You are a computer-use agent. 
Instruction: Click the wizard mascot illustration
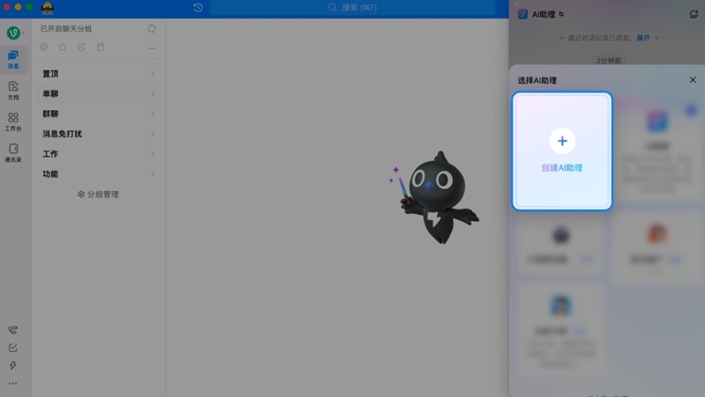click(434, 198)
